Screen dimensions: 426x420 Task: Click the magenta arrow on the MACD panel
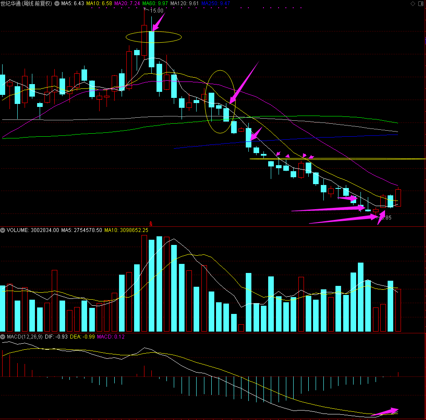[x=385, y=412]
